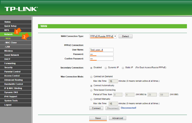Click the TP-LINK logo
The width and height of the screenshot is (192, 123).
pyautogui.click(x=21, y=9)
